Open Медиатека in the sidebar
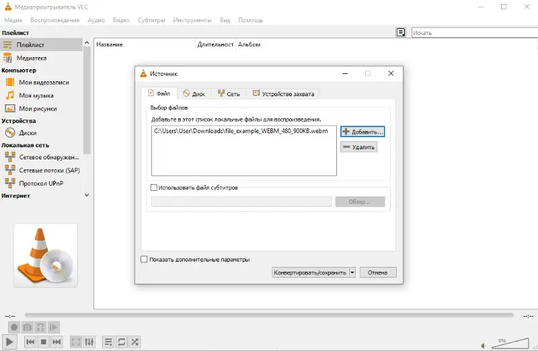538x351 pixels. tap(41, 58)
